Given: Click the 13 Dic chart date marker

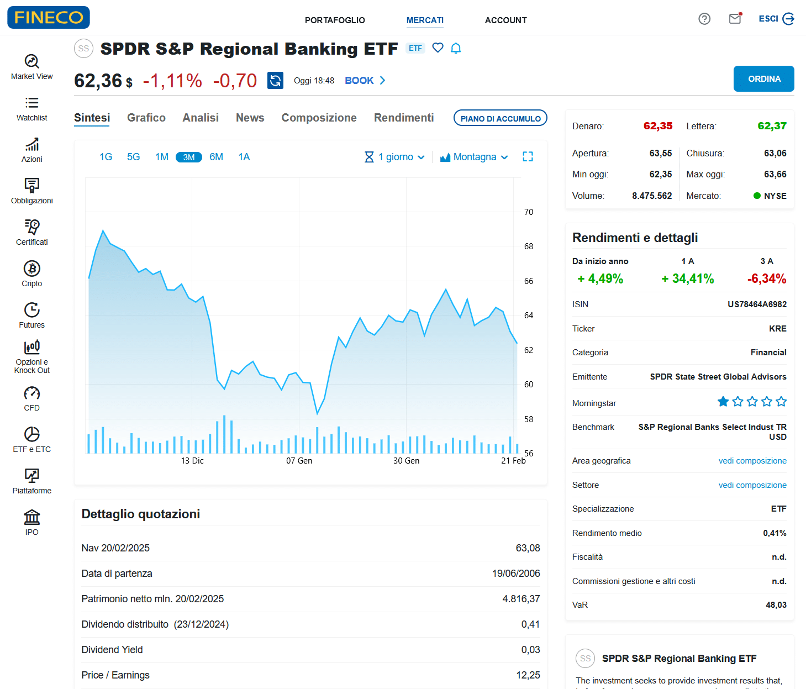Looking at the screenshot, I should tap(192, 461).
